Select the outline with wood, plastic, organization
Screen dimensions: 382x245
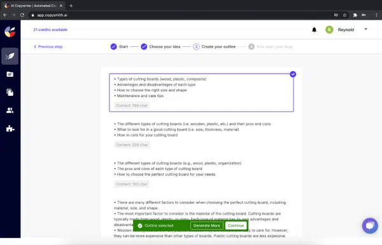[x=201, y=174]
